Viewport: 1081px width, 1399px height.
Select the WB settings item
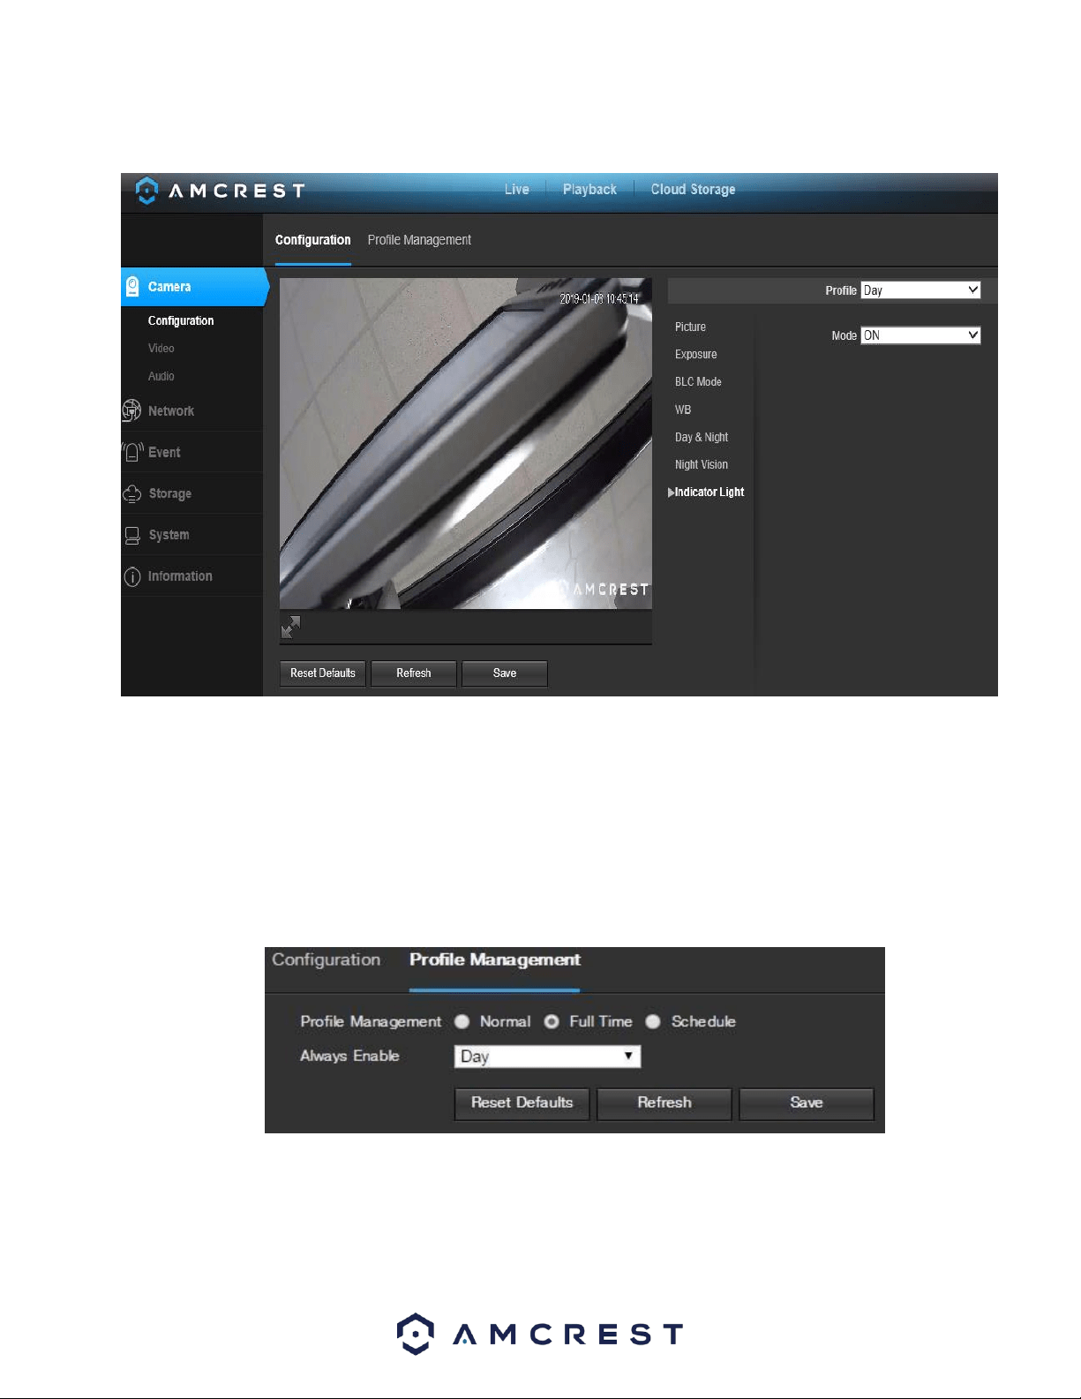[683, 410]
